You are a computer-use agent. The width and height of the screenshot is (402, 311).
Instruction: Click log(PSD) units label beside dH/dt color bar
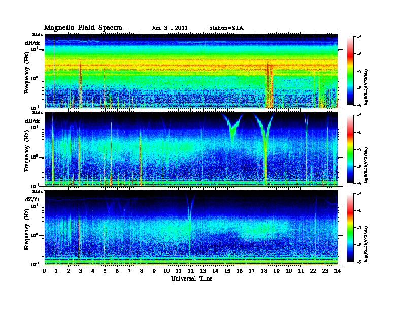[x=366, y=87]
